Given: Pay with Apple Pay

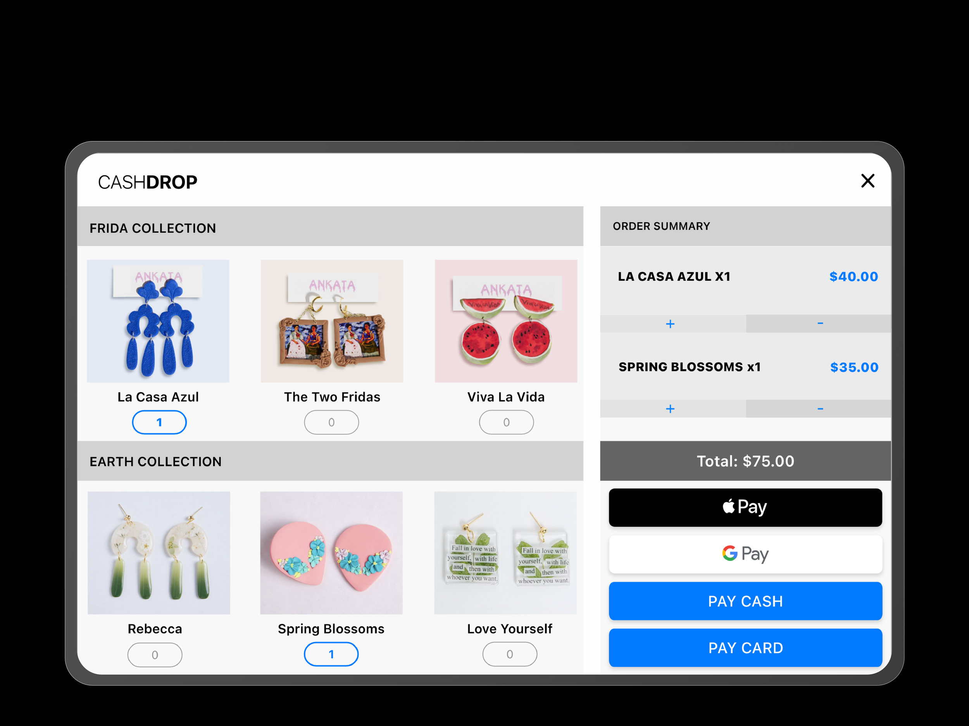Looking at the screenshot, I should 745,508.
